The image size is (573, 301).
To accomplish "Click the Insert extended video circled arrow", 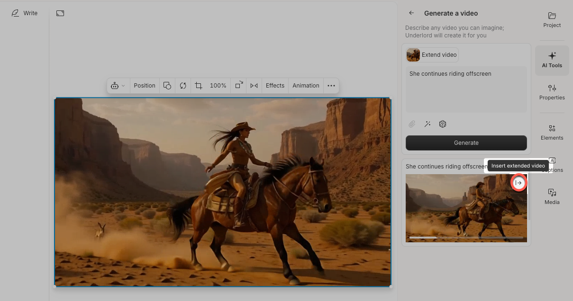I will [x=519, y=183].
